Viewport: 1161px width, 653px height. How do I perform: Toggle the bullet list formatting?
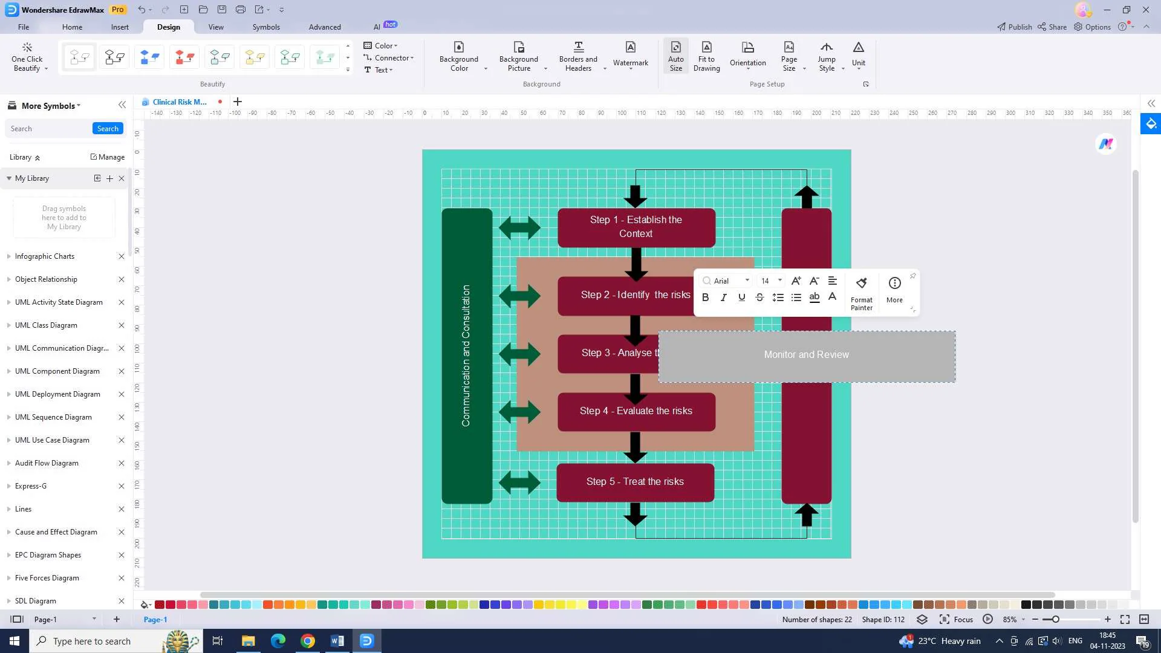(796, 298)
